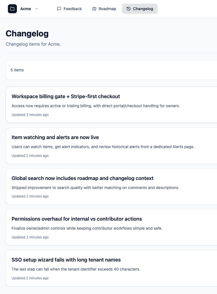Select the speech bubble icon beside Feedback
Viewport: 217px width, 294px height.
tap(59, 9)
